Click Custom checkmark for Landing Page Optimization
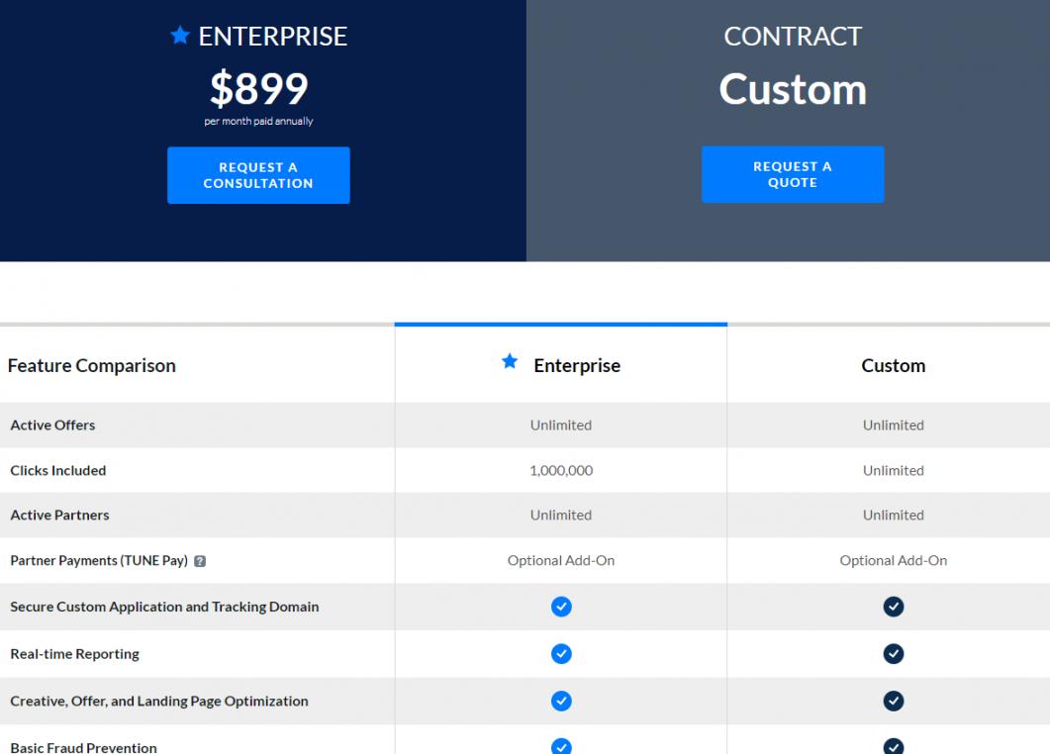 tap(893, 701)
